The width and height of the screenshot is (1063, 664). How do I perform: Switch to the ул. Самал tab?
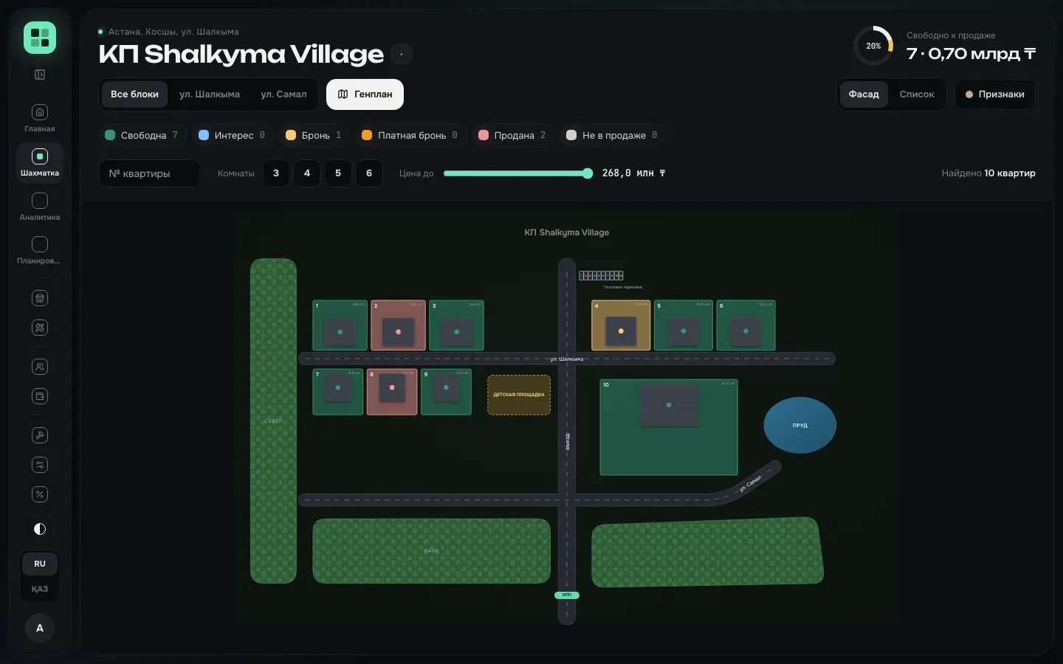click(283, 94)
